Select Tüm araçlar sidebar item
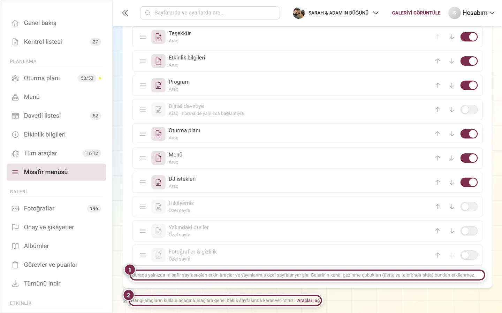 pyautogui.click(x=56, y=153)
